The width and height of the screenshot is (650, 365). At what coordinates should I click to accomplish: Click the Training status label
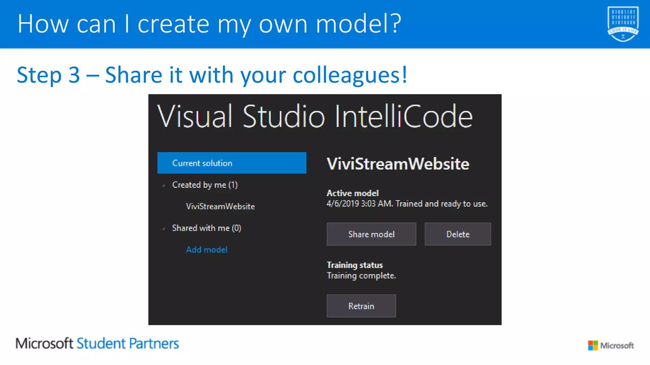(x=355, y=265)
